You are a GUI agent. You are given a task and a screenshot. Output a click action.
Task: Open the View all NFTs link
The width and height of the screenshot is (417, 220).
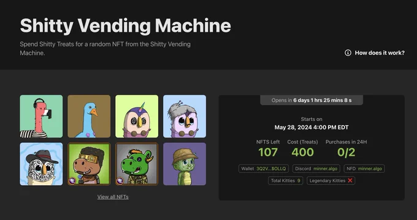click(113, 197)
